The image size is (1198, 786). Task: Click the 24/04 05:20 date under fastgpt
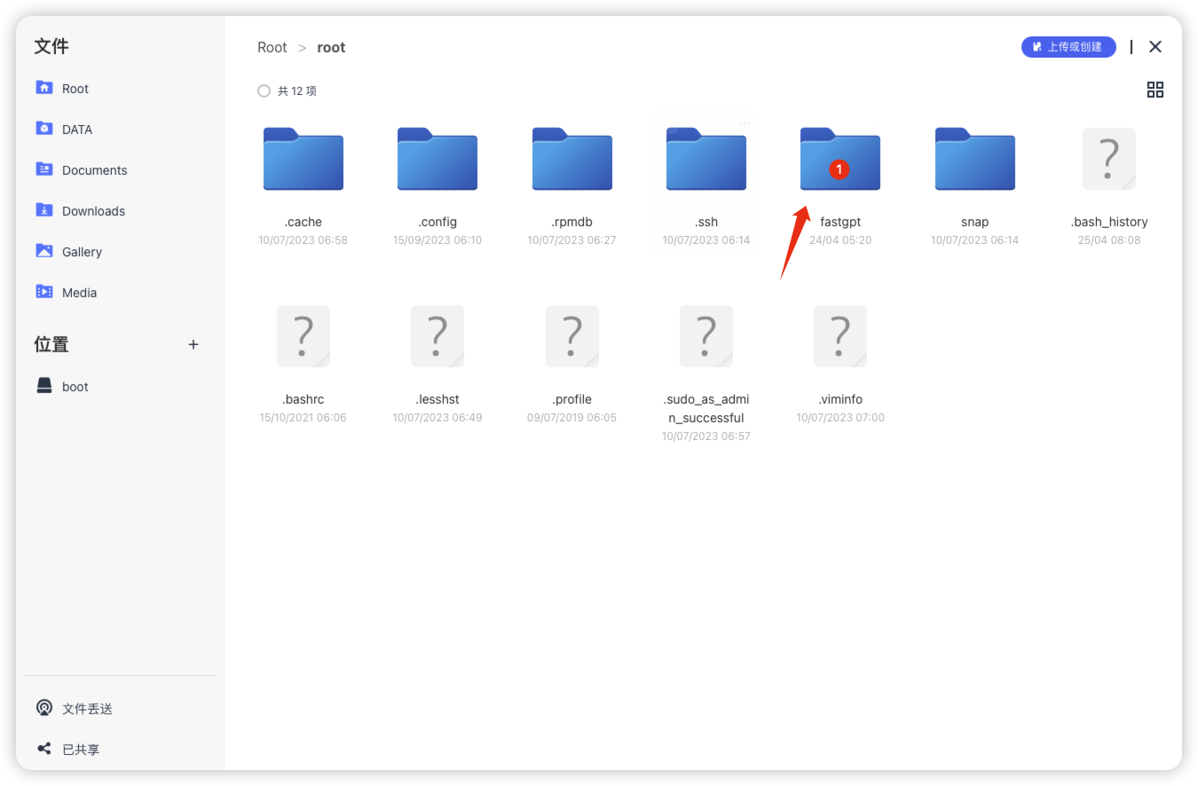(840, 240)
